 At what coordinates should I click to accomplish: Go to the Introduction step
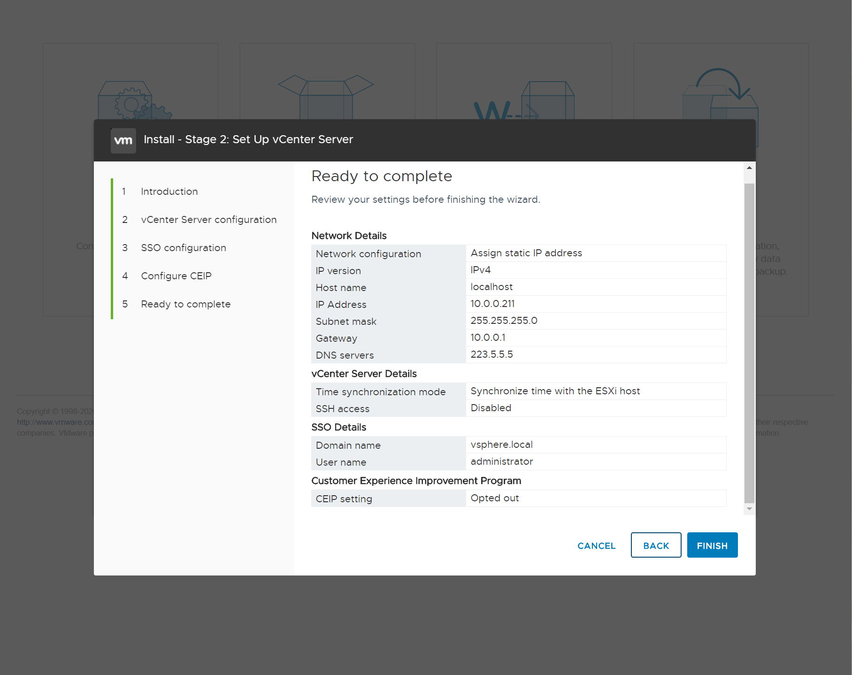point(169,192)
